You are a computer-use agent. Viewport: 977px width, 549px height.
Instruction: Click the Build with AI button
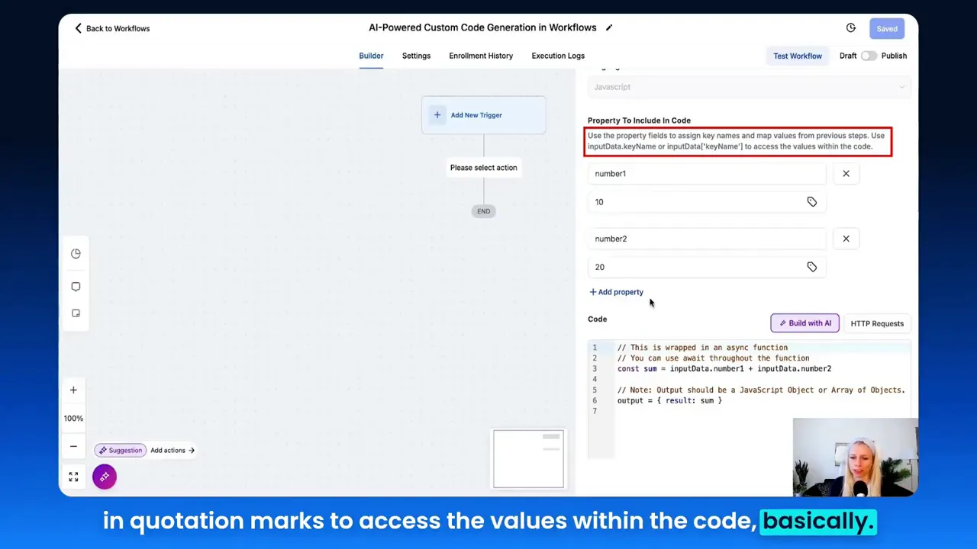click(804, 323)
